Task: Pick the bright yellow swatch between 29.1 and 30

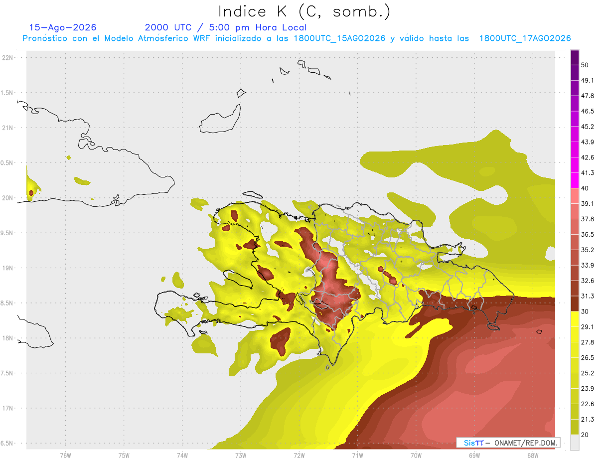Action: [575, 319]
